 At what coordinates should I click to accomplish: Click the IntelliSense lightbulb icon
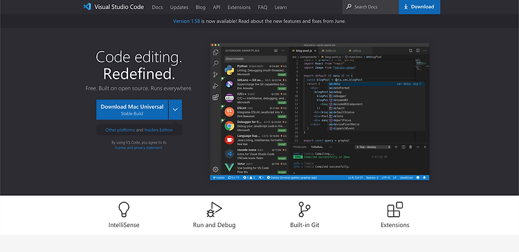pos(124,209)
